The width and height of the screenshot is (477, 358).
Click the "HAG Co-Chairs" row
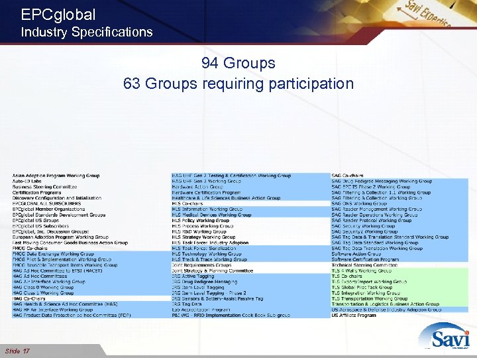tap(28, 298)
